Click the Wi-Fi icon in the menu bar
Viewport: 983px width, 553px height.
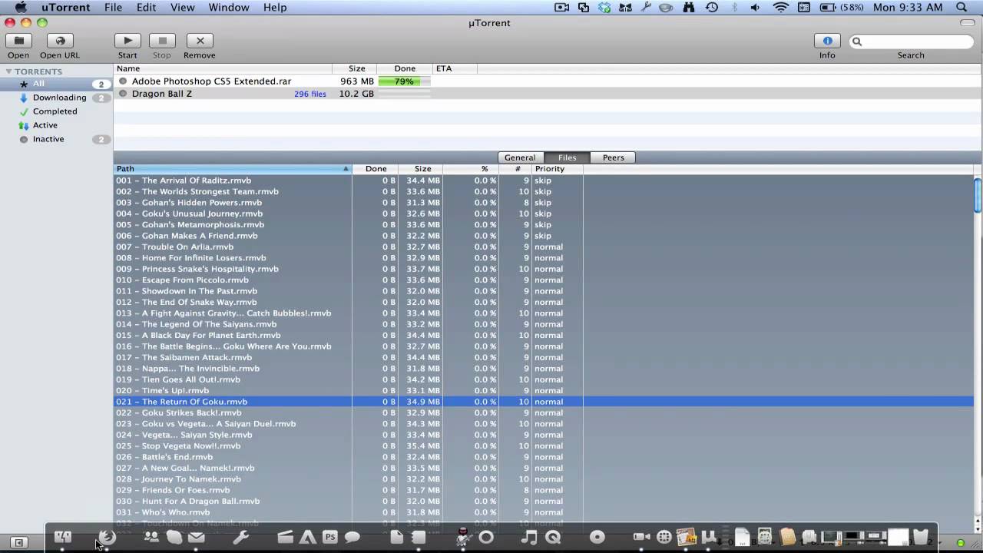click(781, 7)
